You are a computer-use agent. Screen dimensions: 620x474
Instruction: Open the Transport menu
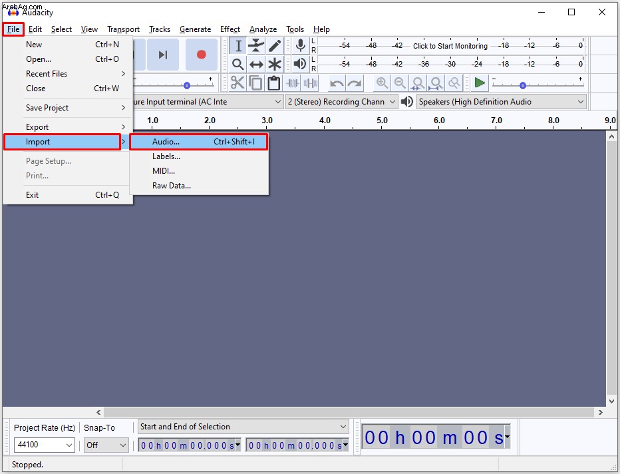[x=123, y=29]
